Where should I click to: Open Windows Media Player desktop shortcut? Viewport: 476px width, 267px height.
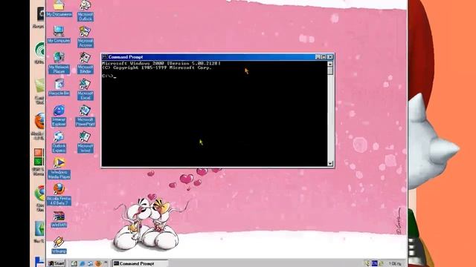pyautogui.click(x=59, y=168)
